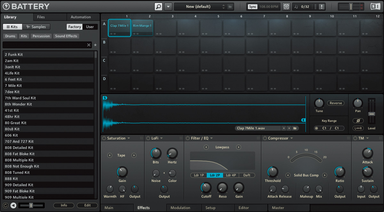
Task: Click the sample end marker E on the waveform
Action: pos(303,120)
